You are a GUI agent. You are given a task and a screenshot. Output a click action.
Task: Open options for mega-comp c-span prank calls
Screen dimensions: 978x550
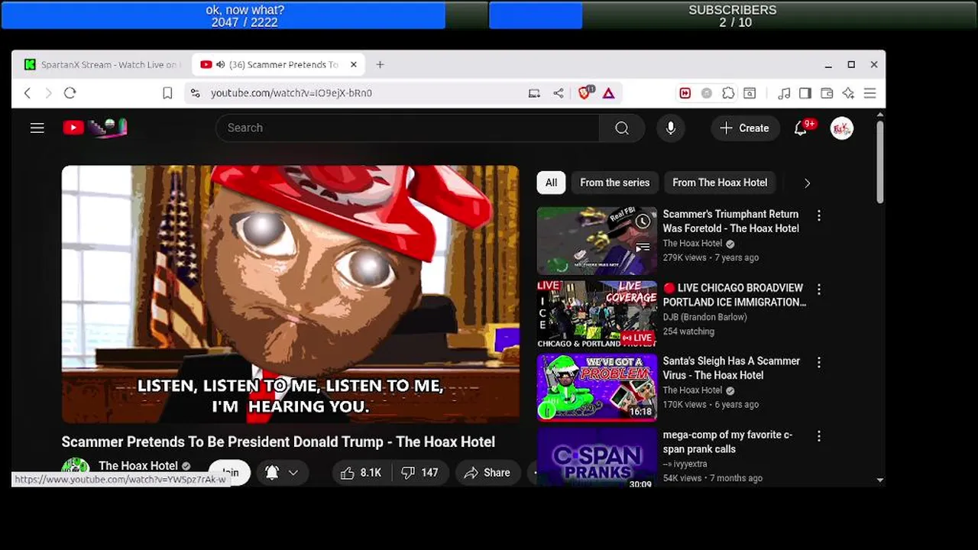(x=818, y=436)
